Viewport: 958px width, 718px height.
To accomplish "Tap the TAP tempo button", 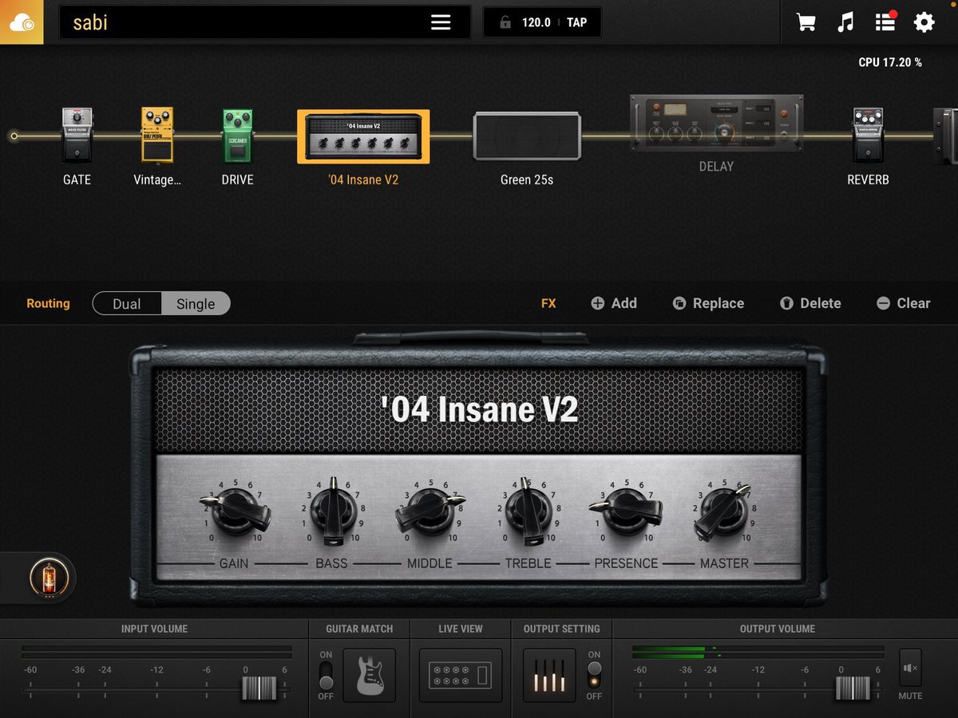I will pyautogui.click(x=576, y=22).
